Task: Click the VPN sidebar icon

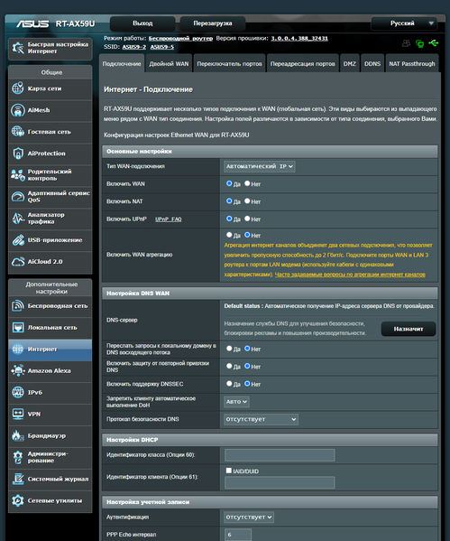Action: coord(17,414)
